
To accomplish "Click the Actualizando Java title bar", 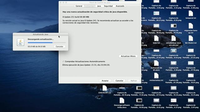I will (41, 34).
